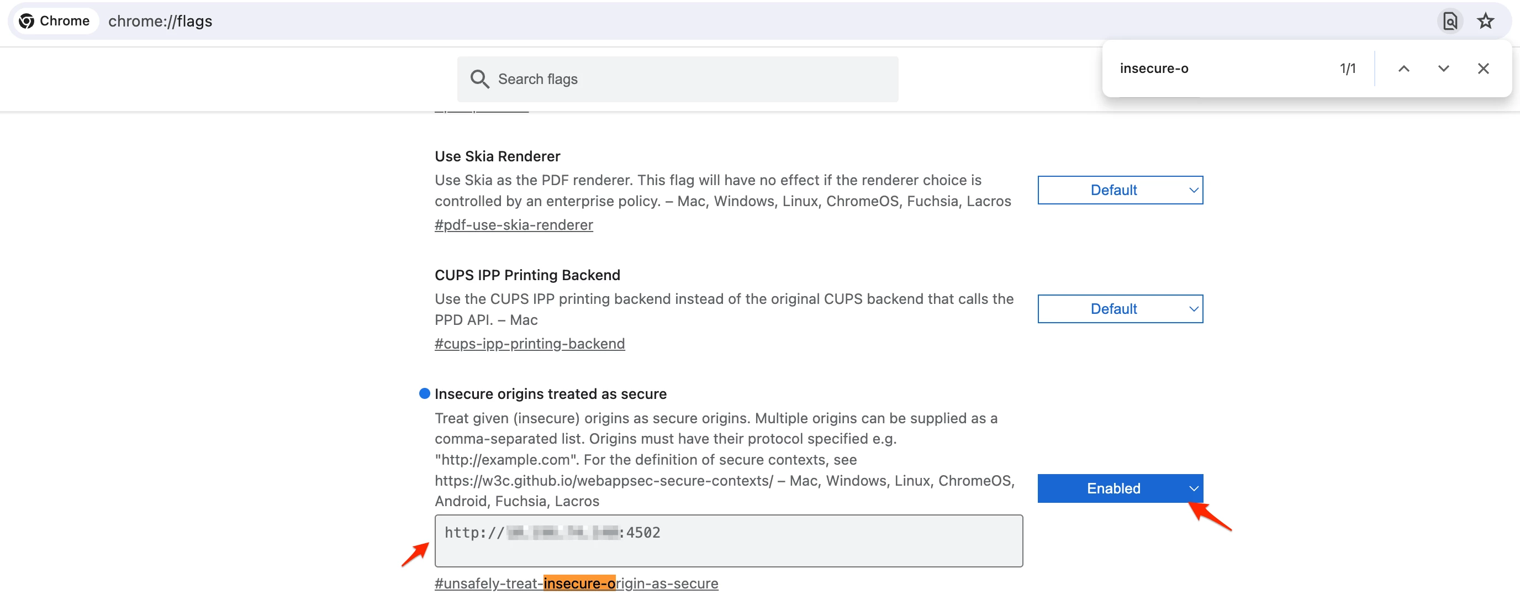This screenshot has height=610, width=1520.
Task: Click the insecure origins URL text box
Action: click(728, 541)
